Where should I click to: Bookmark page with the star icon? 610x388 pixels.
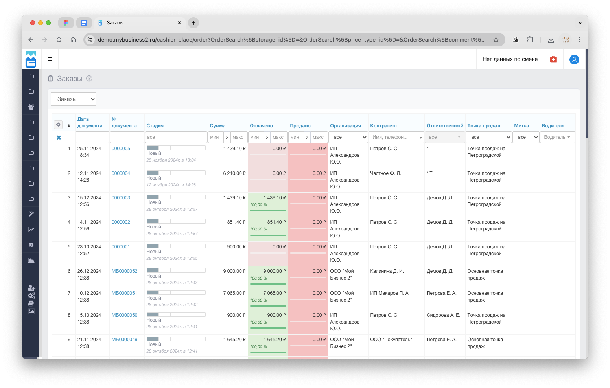pos(496,40)
